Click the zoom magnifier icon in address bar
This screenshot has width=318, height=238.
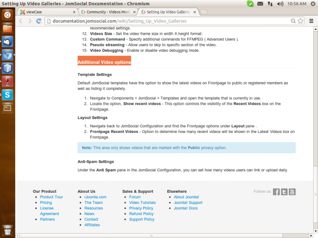(x=293, y=21)
